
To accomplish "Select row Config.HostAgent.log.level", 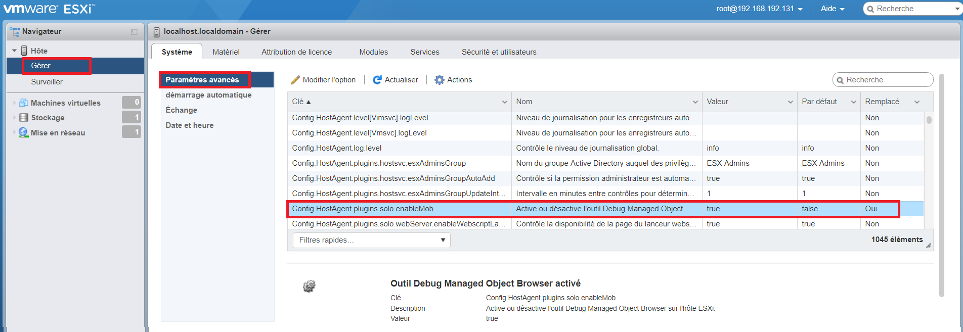I will [x=605, y=148].
